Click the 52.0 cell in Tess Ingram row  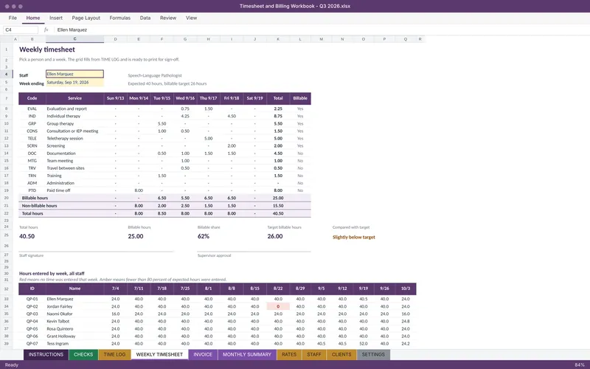(363, 344)
